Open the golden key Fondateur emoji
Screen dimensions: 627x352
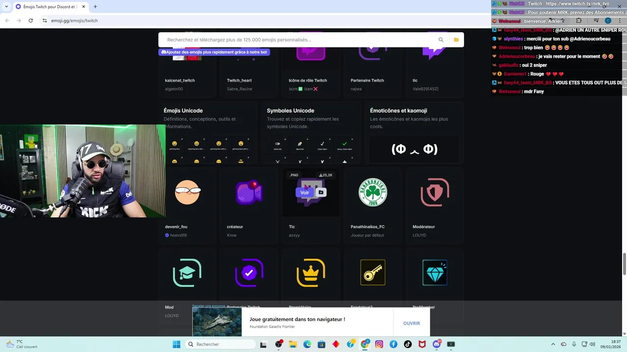[373, 272]
